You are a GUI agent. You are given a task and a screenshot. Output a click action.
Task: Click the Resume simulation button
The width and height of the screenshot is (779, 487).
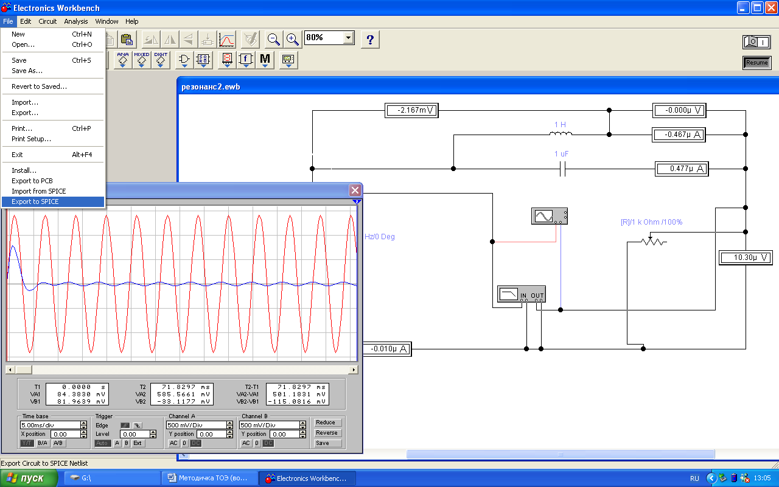click(x=756, y=62)
